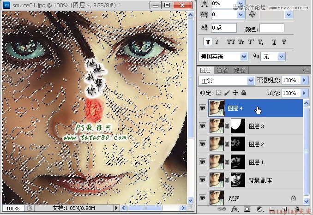Click the 图层 1 layer mask thumbnail
313x215 pixels.
[x=236, y=161]
